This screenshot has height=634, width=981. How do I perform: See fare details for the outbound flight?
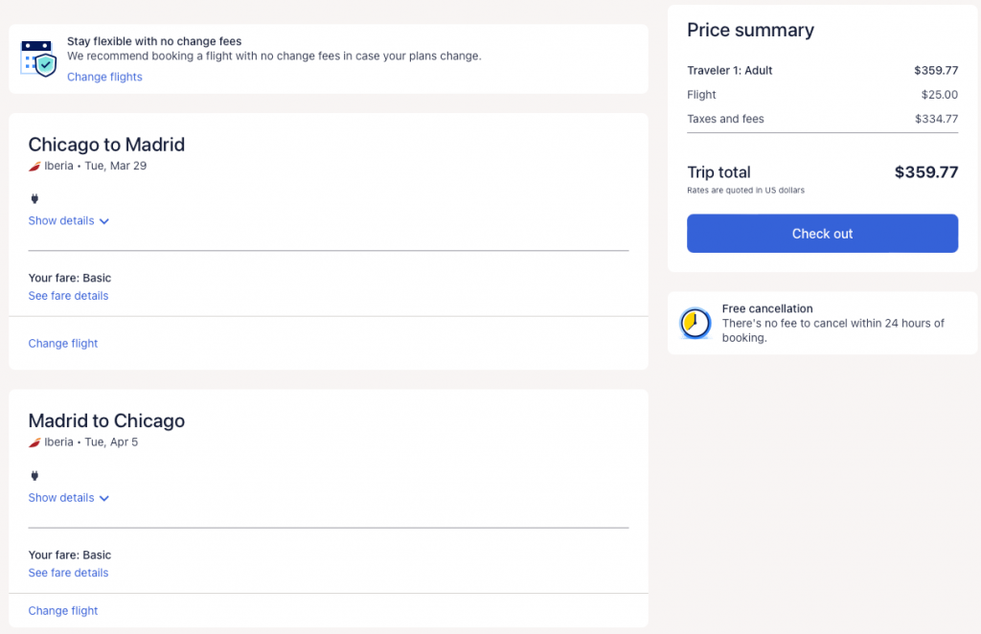pyautogui.click(x=68, y=296)
